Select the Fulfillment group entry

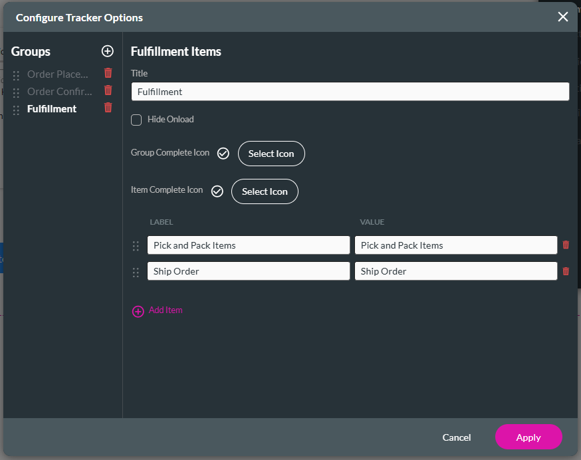(52, 108)
